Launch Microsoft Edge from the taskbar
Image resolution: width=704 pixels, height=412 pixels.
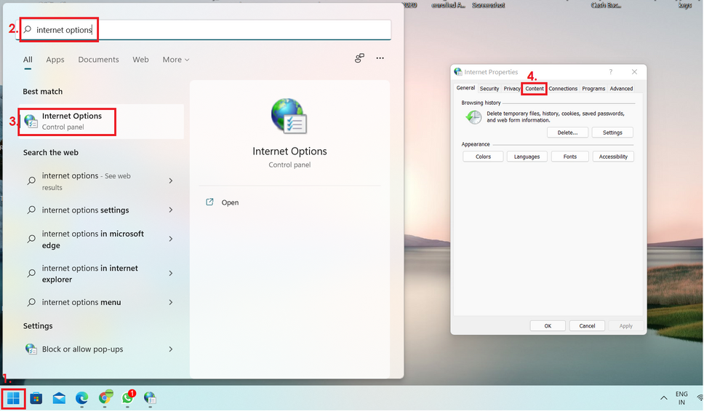point(81,398)
